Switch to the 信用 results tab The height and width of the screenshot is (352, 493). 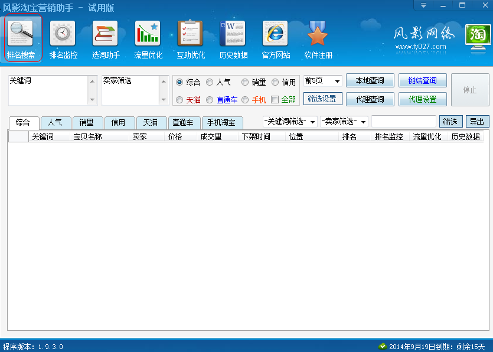[119, 123]
